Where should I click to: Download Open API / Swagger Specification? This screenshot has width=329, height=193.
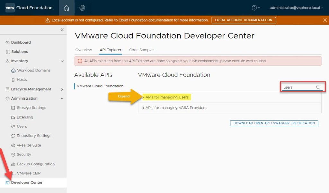pos(274,123)
